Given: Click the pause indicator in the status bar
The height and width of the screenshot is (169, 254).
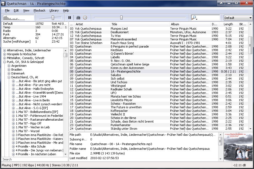Looking at the screenshot, I should [x=4, y=165].
